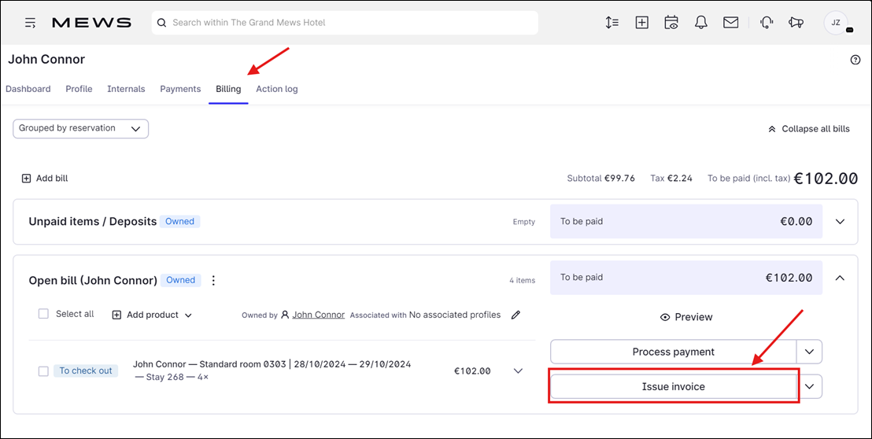Click the support headset icon

(767, 23)
